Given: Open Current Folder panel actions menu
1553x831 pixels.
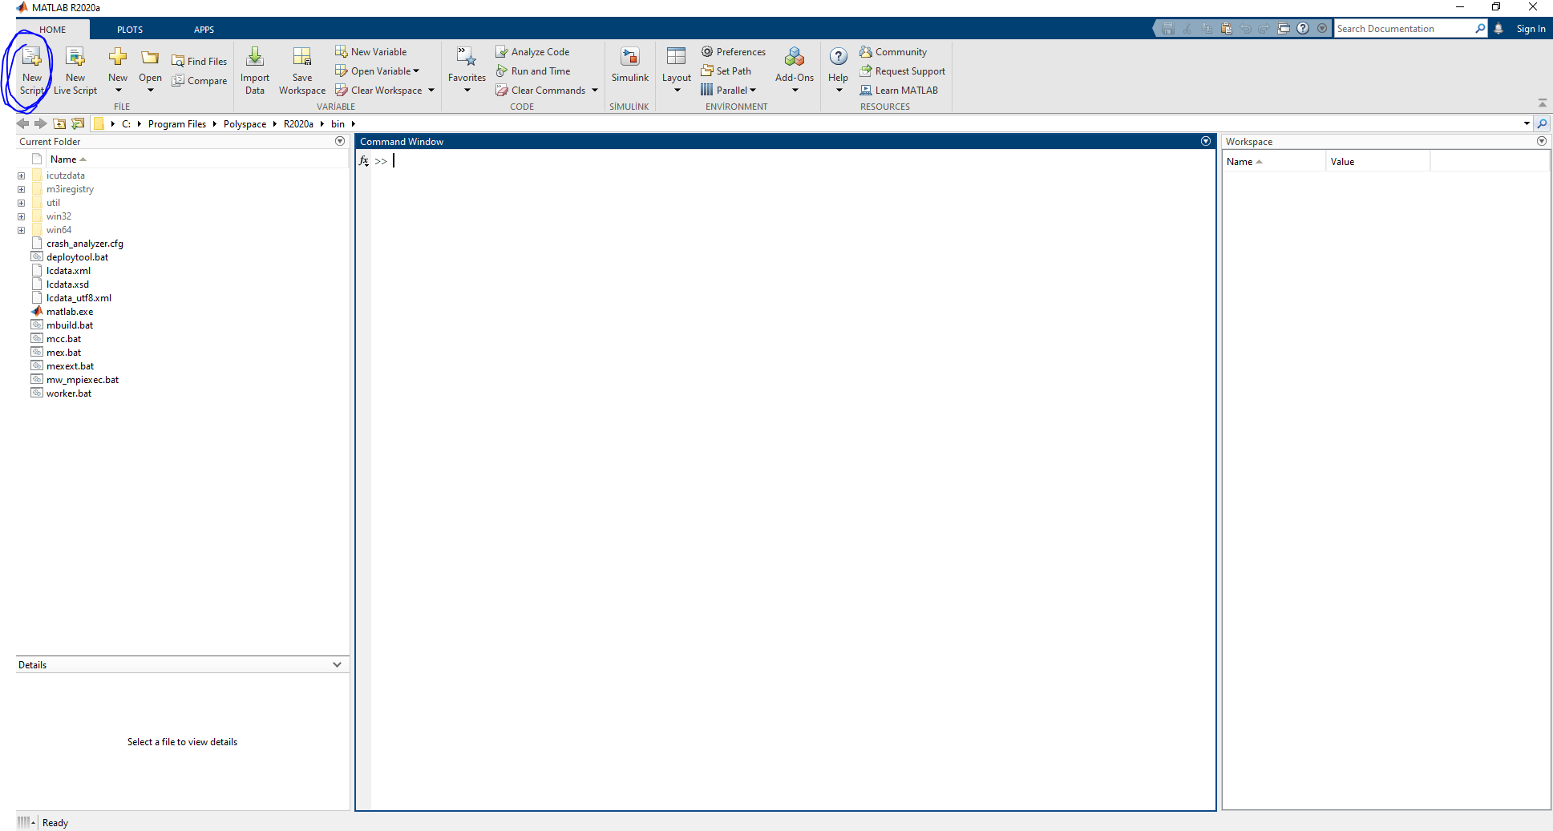Looking at the screenshot, I should [x=340, y=141].
